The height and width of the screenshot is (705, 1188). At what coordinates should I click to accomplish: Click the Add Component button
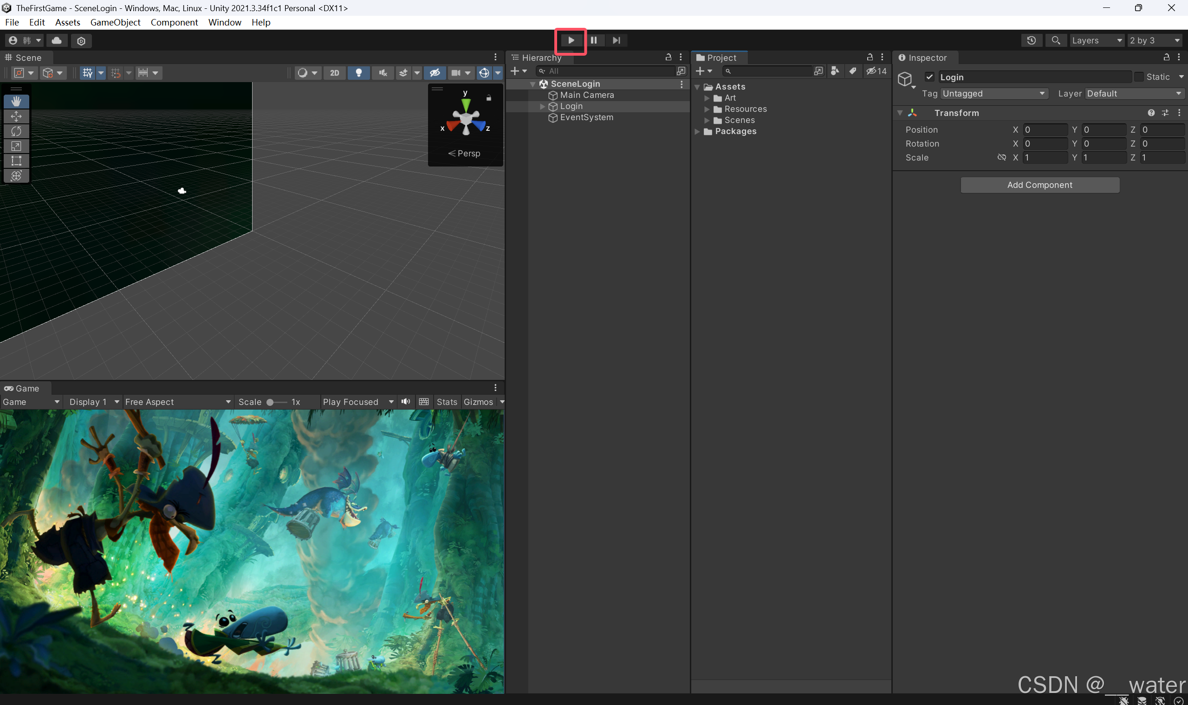(1040, 185)
